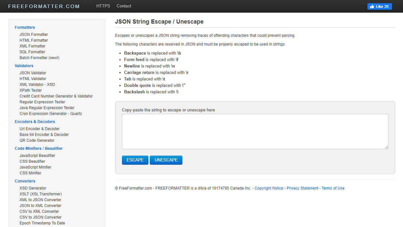
Task: Open Url Encoder & Decoder
Action: (x=39, y=129)
